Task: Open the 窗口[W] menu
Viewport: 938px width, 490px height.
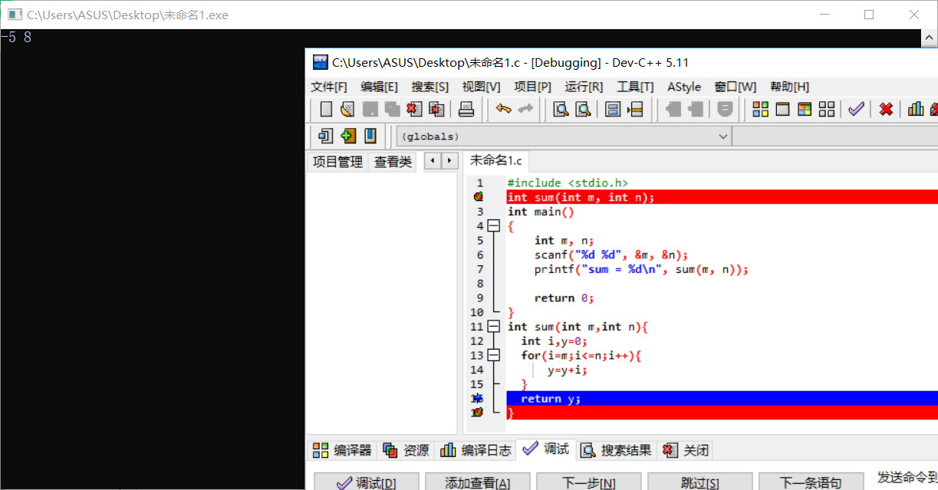Action: coord(736,87)
